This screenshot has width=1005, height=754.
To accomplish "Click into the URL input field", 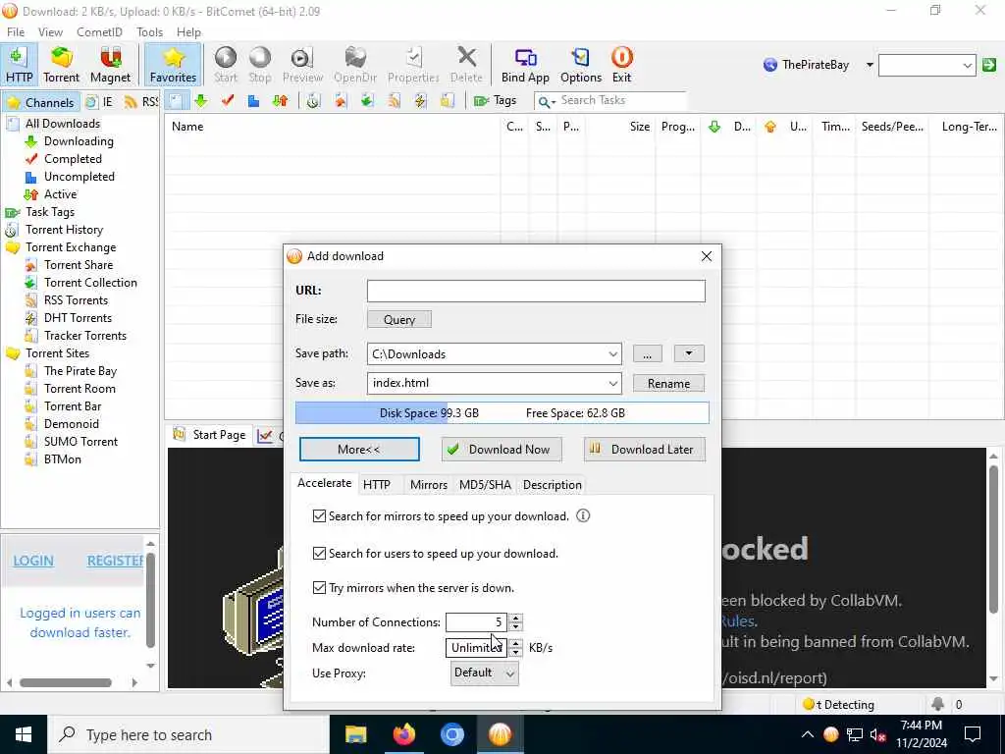I will (x=536, y=291).
